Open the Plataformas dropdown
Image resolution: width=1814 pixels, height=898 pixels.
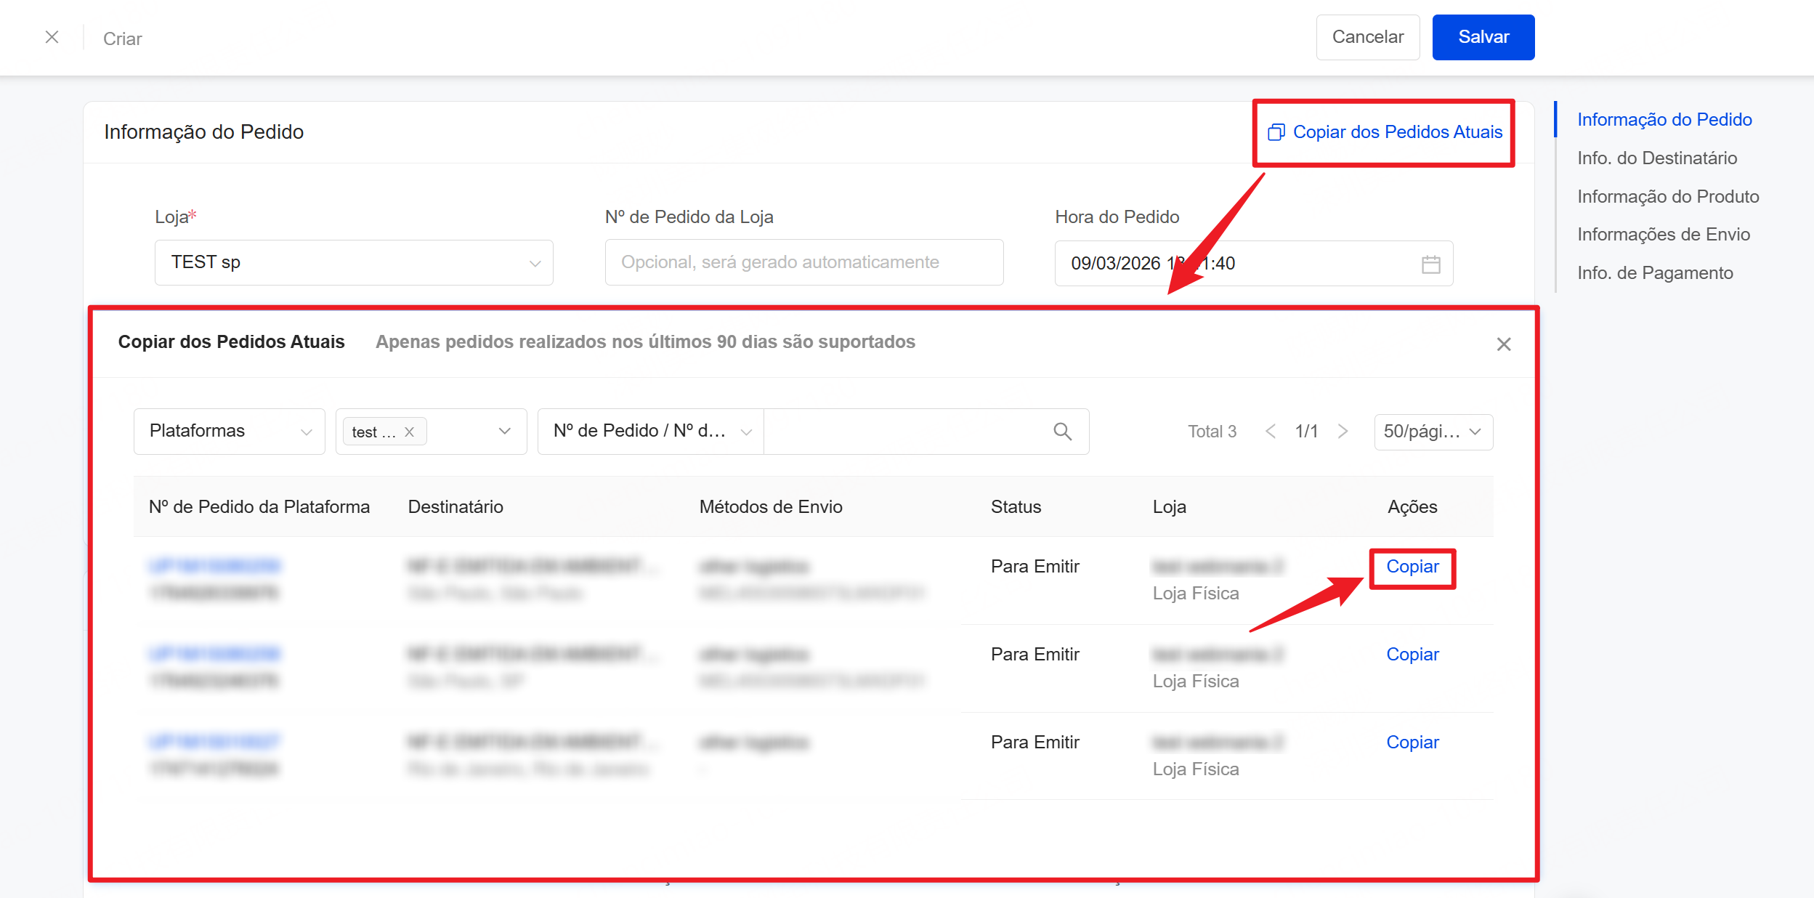pos(229,432)
